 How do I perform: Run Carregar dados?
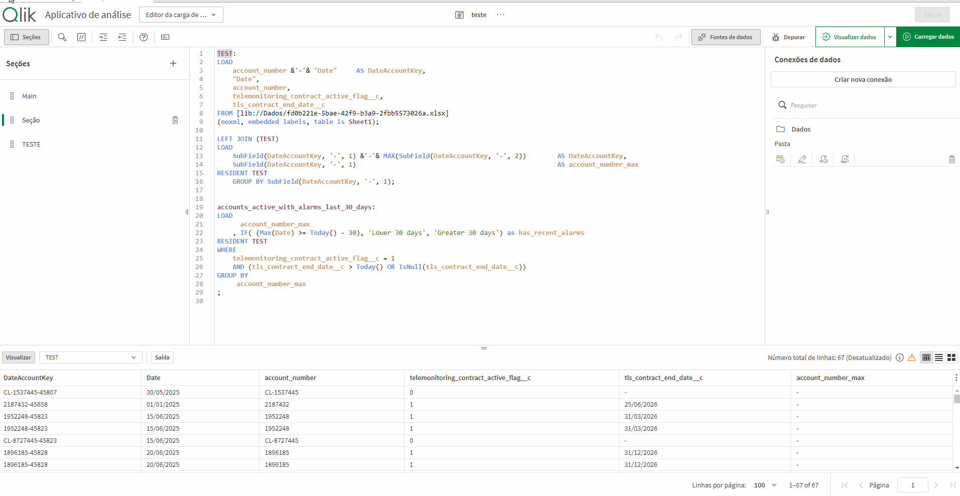[x=928, y=37]
